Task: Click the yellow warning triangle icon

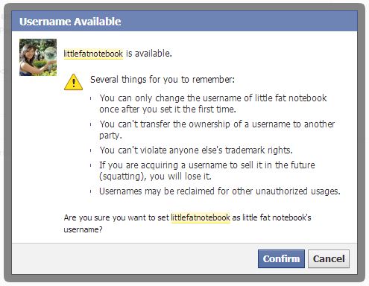Action: (x=73, y=82)
